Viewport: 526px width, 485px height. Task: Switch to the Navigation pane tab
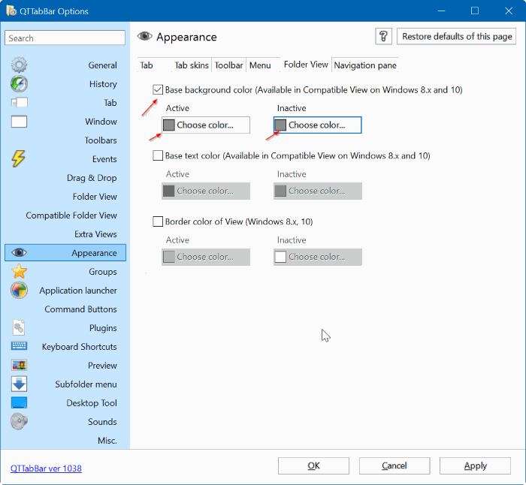pyautogui.click(x=365, y=65)
